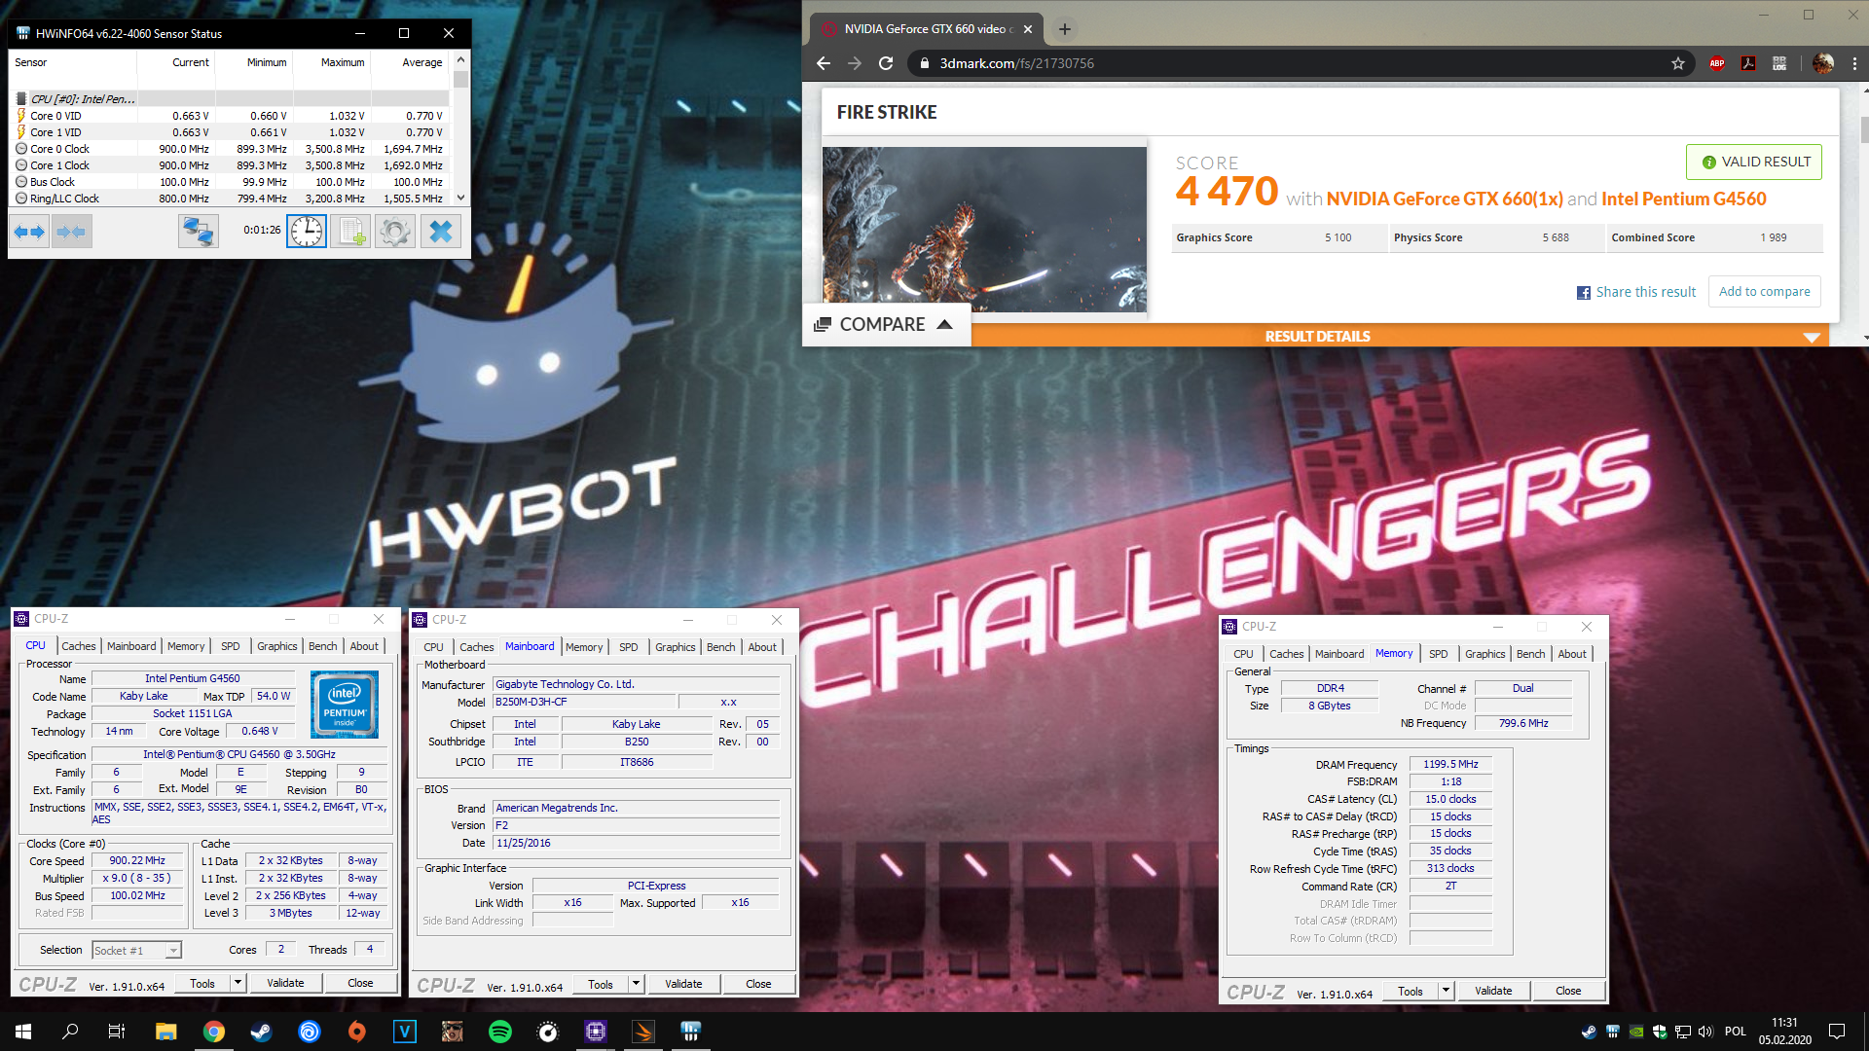1869x1051 pixels.
Task: Select Bus Clock sensor row
Action: [x=231, y=182]
